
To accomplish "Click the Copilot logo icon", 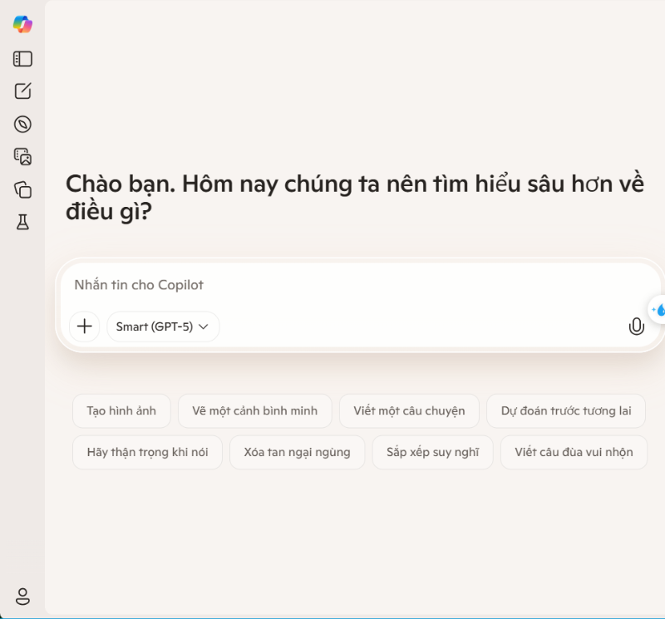I will point(23,24).
